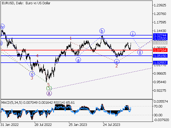171x128 pixels.
Task: Click the 0.92275 price axis value
Action: pos(160,91)
